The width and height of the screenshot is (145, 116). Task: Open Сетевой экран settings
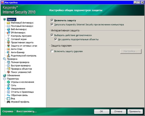[x=19, y=39]
